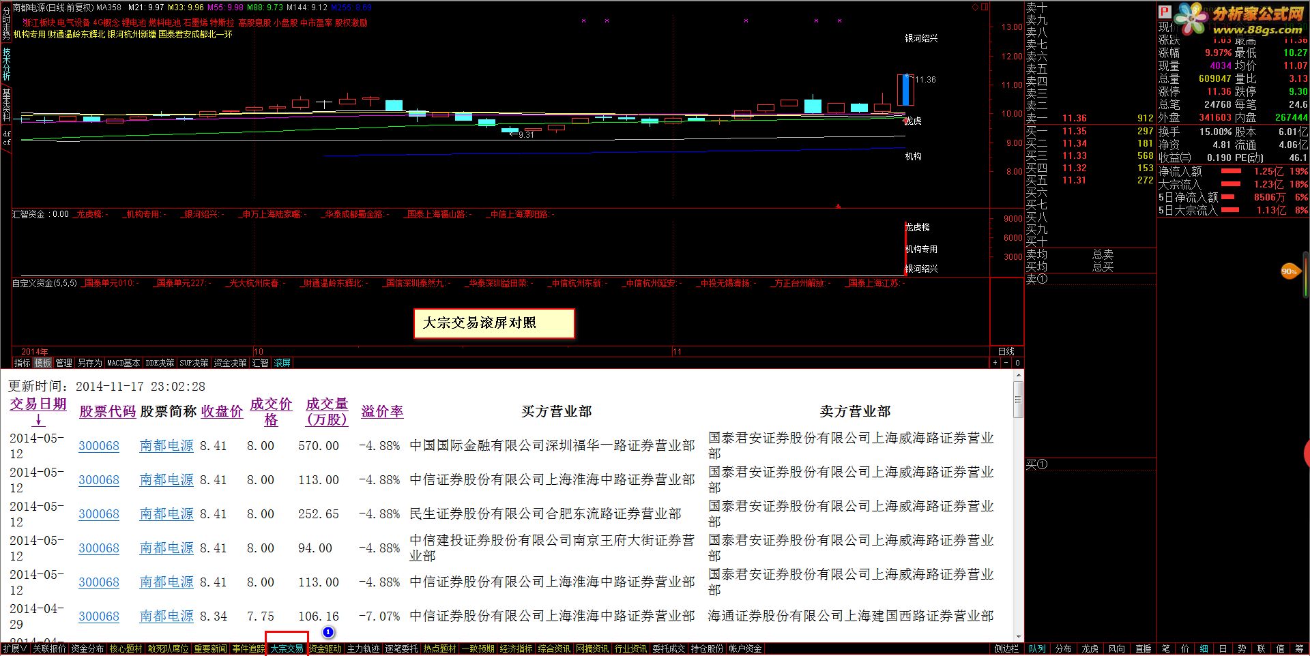Switch to the 资金分布 tab
The image size is (1310, 656).
tap(88, 648)
